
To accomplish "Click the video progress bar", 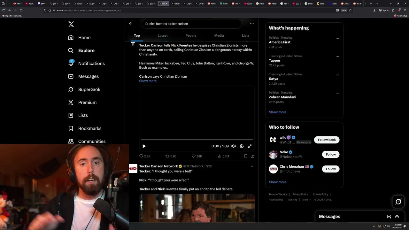I will [197, 140].
